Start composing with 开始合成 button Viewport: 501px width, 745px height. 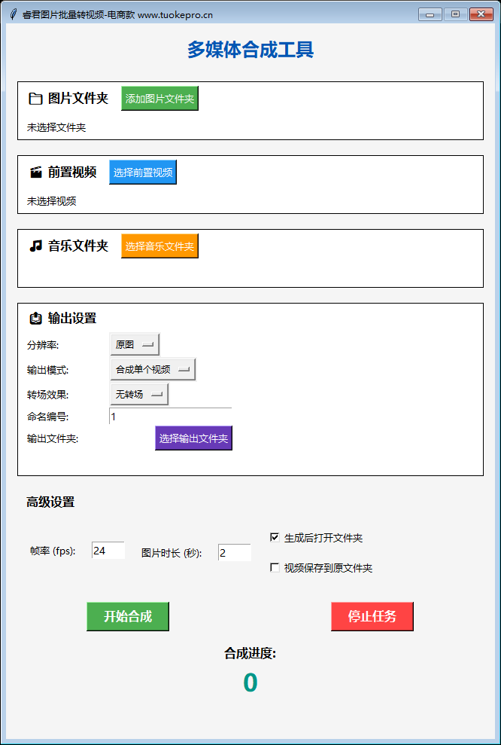[x=128, y=617]
